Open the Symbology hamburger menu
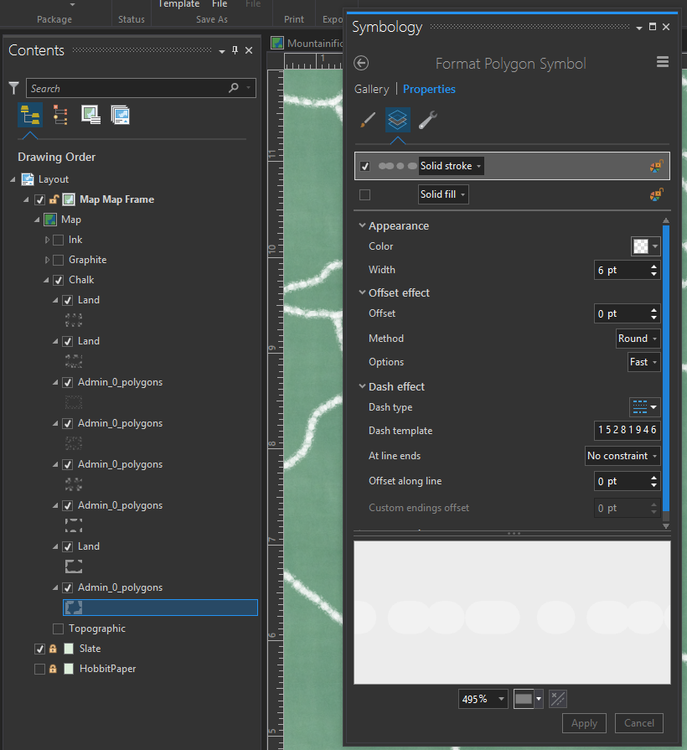The image size is (687, 750). (662, 62)
